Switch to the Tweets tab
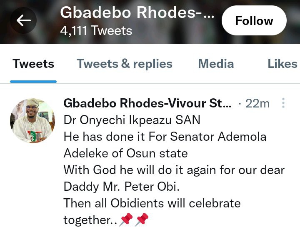This screenshot has height=247, width=300. click(x=33, y=64)
